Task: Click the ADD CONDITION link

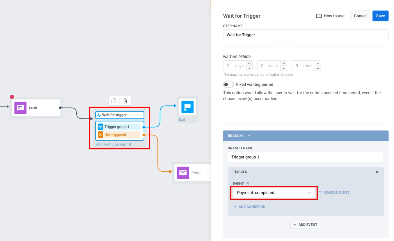Action: [x=249, y=206]
